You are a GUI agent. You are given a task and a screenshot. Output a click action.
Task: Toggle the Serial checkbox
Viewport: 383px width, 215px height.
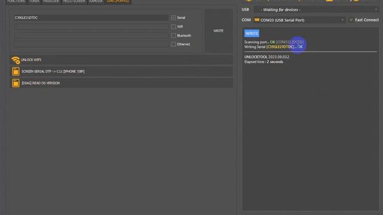point(174,17)
